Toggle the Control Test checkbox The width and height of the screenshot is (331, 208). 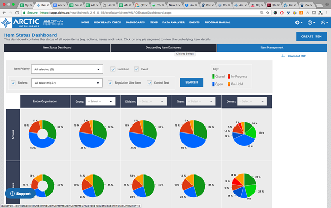(x=150, y=83)
